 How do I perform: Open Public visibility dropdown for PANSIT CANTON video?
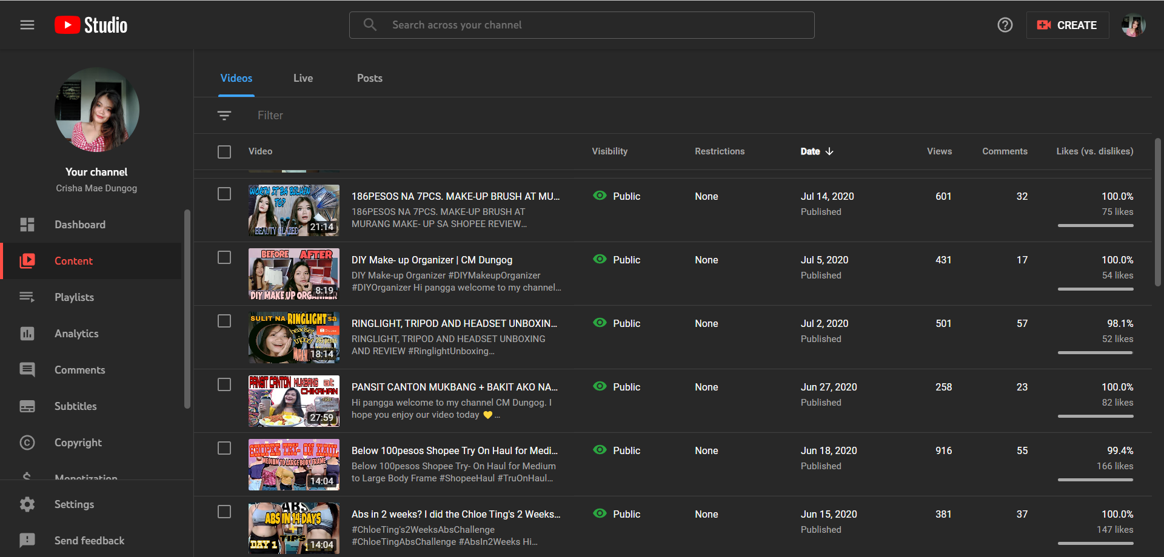pyautogui.click(x=626, y=387)
